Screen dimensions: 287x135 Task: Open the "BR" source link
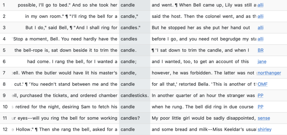click(x=260, y=50)
